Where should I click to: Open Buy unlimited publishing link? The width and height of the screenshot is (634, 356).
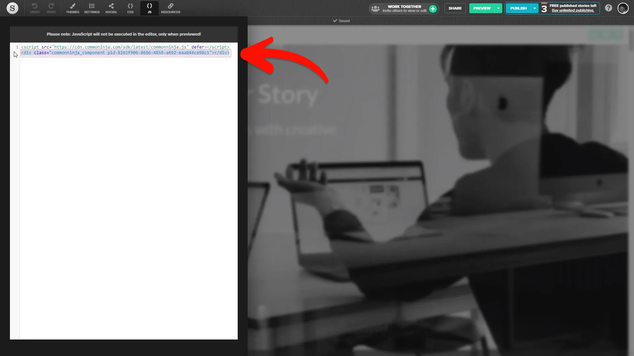(573, 11)
